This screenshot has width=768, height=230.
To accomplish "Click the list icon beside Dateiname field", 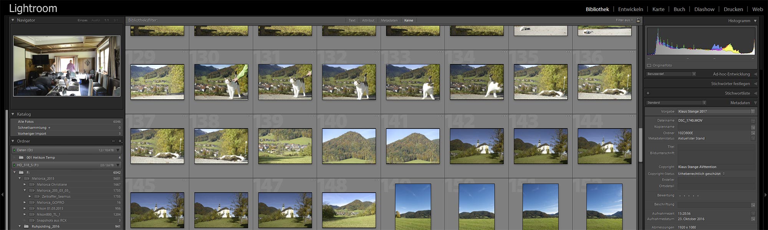I will [x=753, y=121].
